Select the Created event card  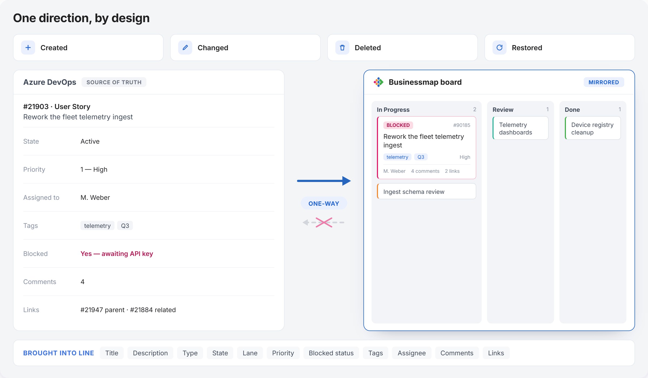[88, 48]
